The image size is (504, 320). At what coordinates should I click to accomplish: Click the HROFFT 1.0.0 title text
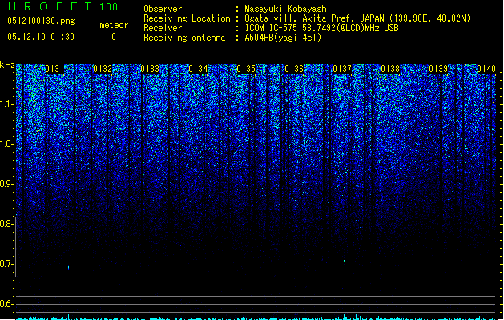click(63, 6)
